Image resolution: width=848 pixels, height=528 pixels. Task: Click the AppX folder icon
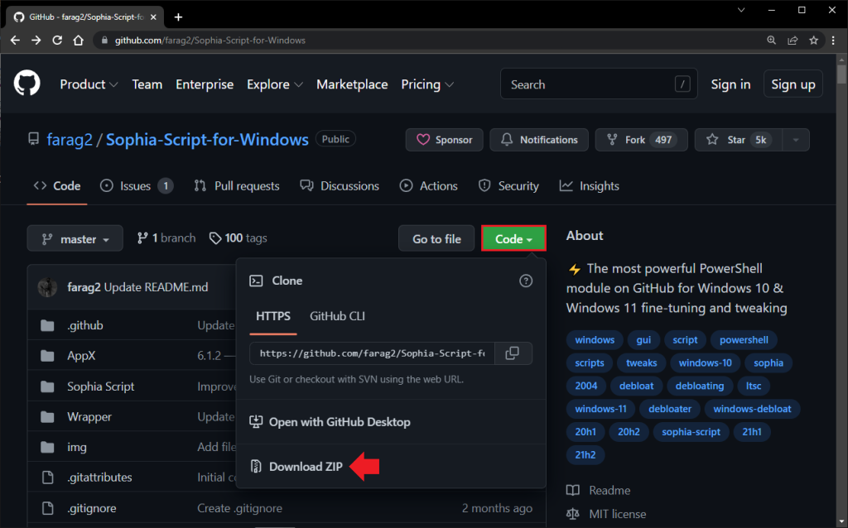[47, 356]
